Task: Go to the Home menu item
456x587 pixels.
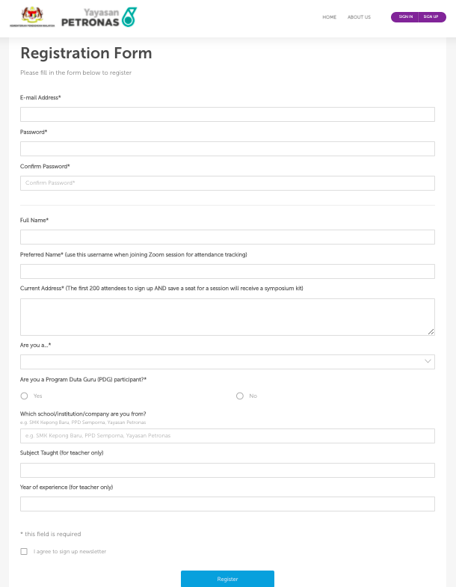Action: 329,17
